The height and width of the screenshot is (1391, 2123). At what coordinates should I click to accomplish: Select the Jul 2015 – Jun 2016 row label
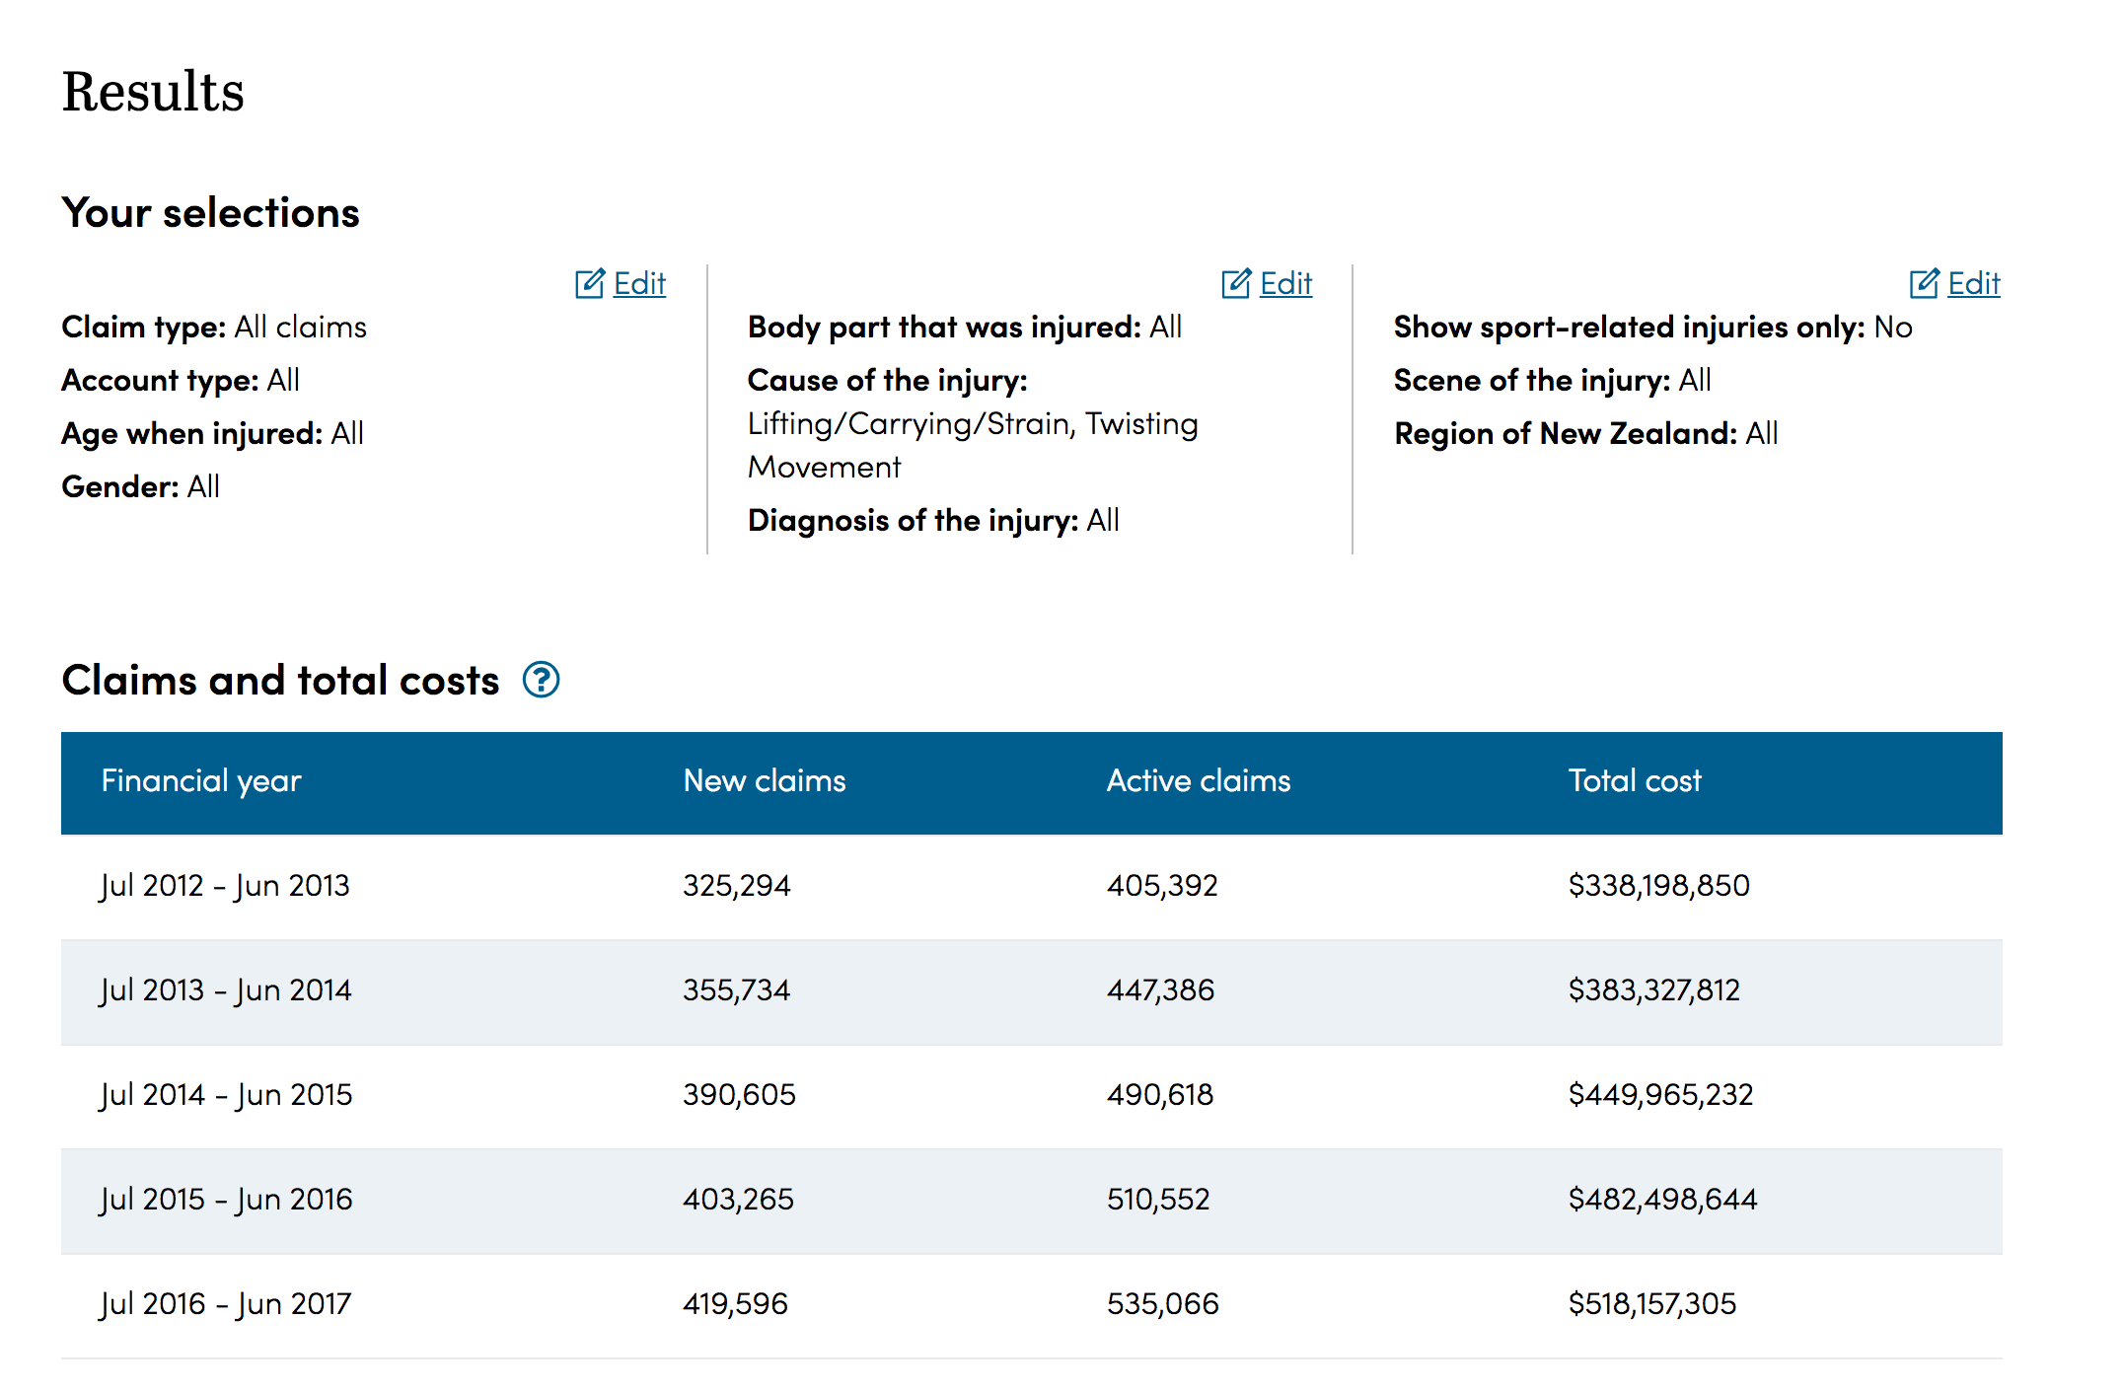pos(226,1200)
